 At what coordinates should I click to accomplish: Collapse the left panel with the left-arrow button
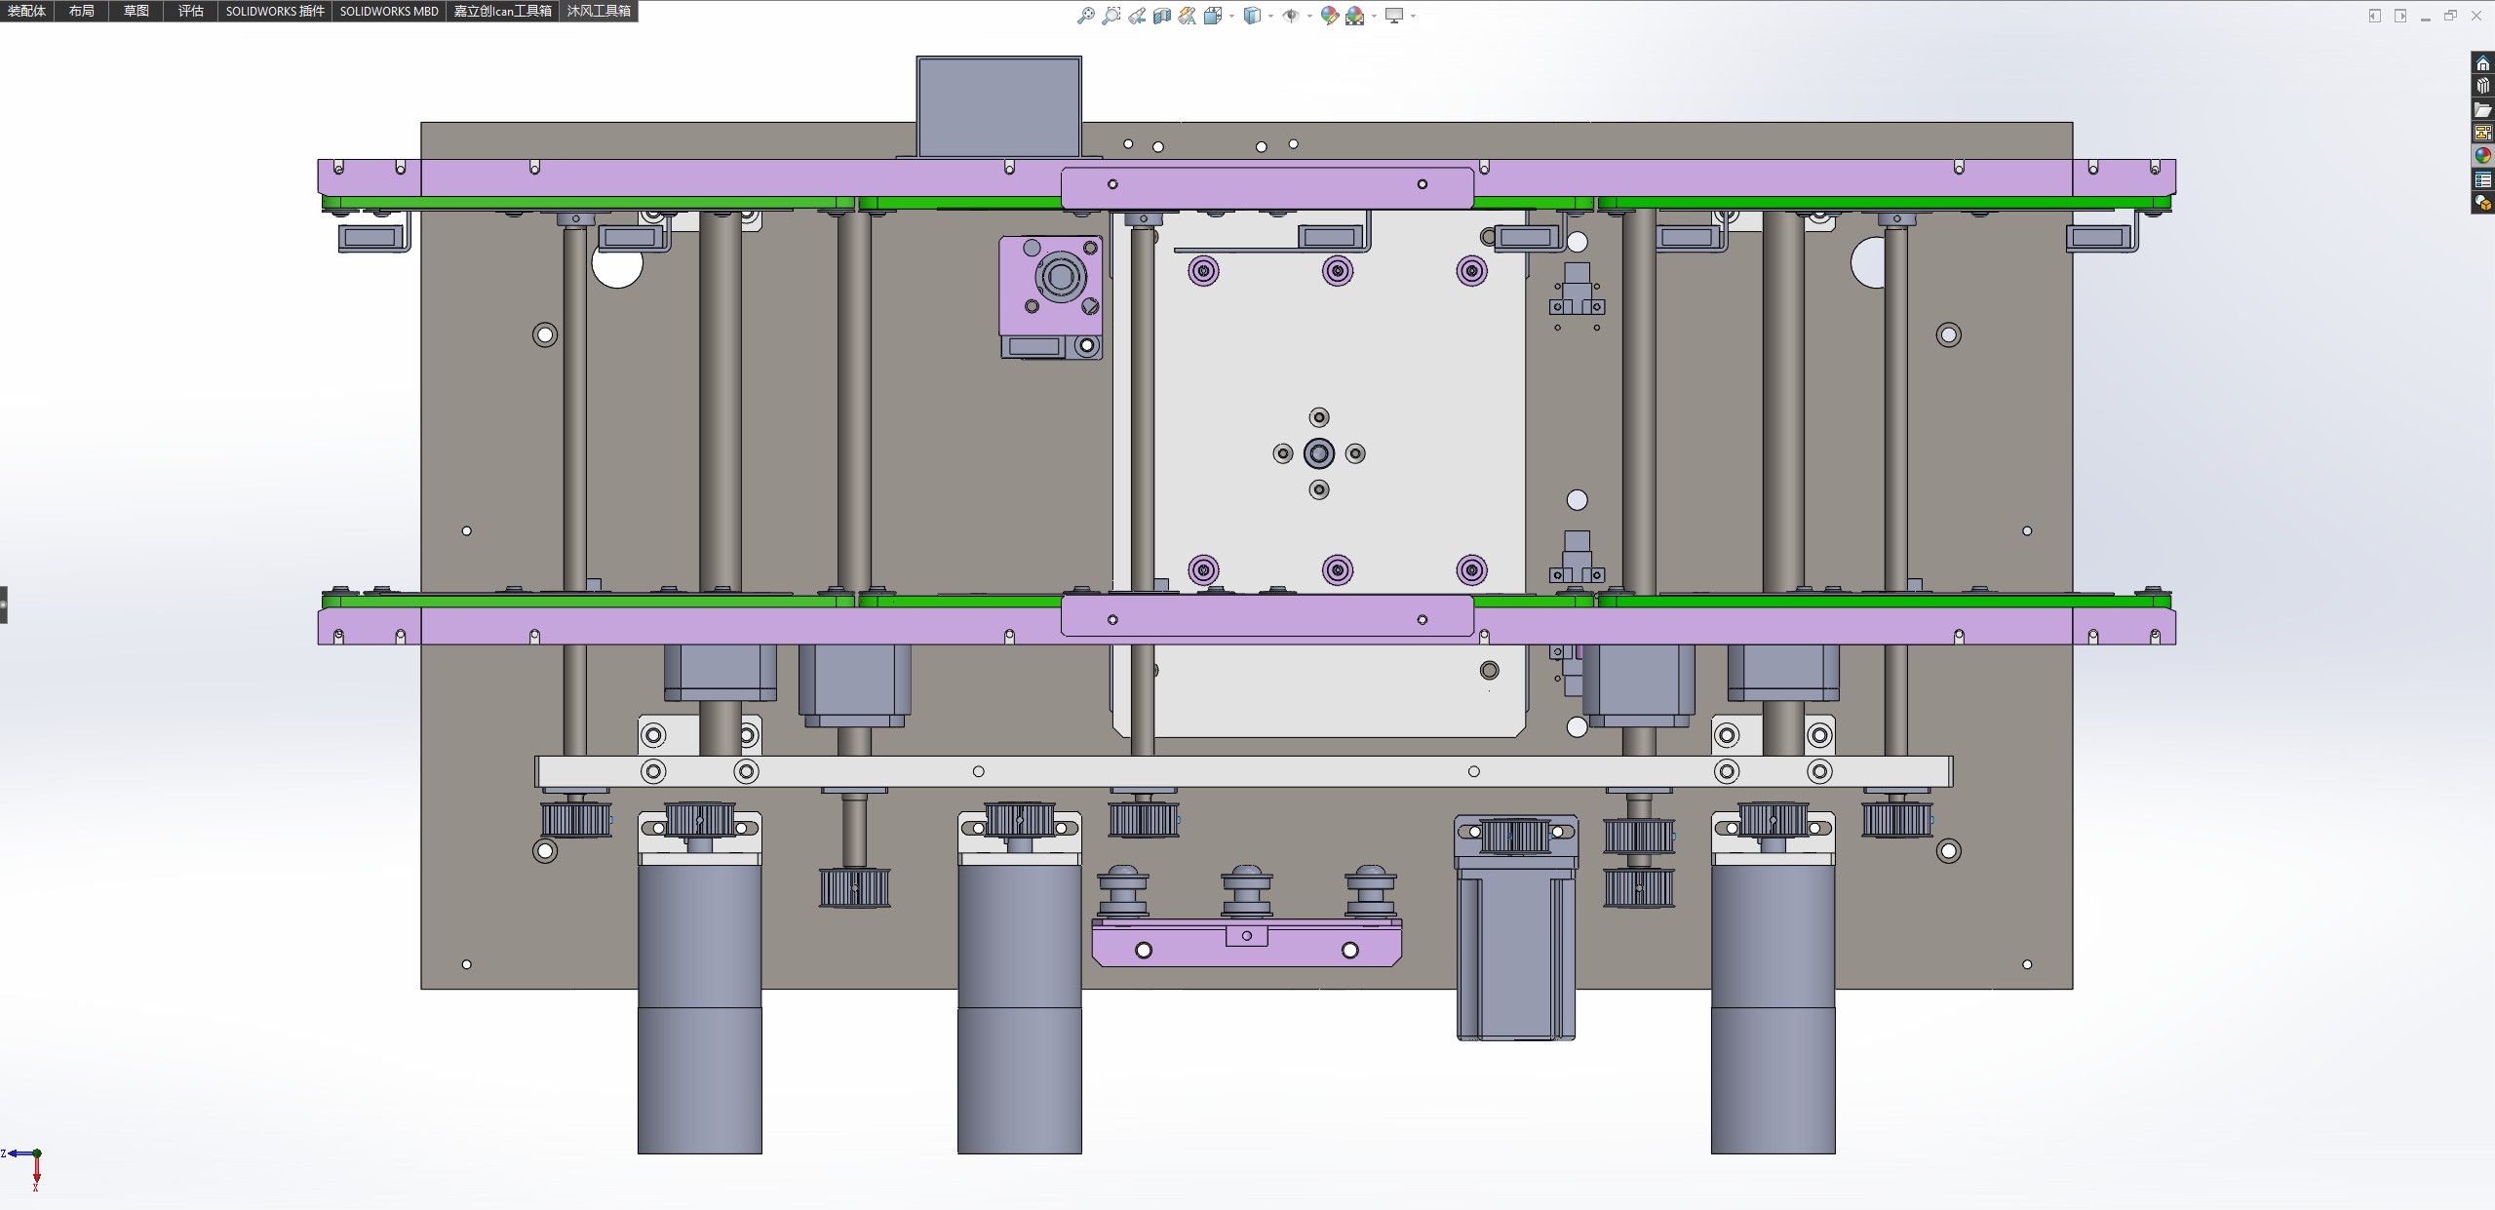point(2374,16)
